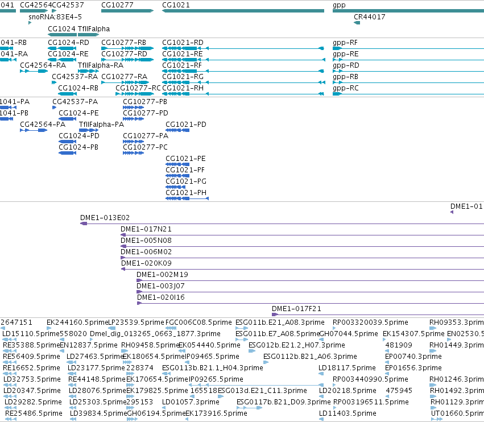Open EST RE25486.5prime
The height and width of the screenshot is (422, 484).
tap(34, 413)
